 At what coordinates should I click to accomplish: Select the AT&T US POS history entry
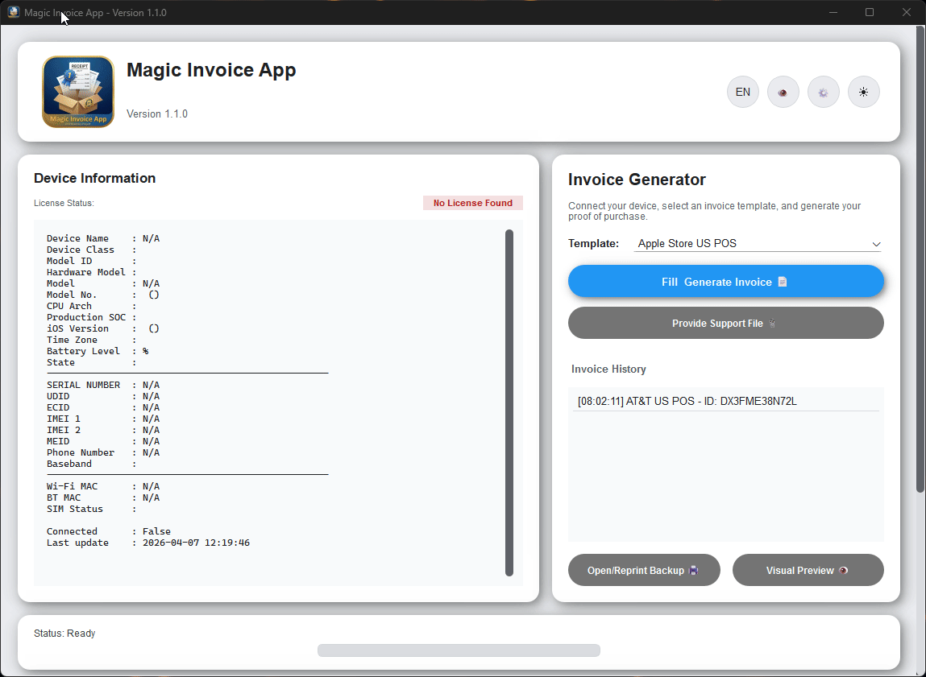pos(726,401)
